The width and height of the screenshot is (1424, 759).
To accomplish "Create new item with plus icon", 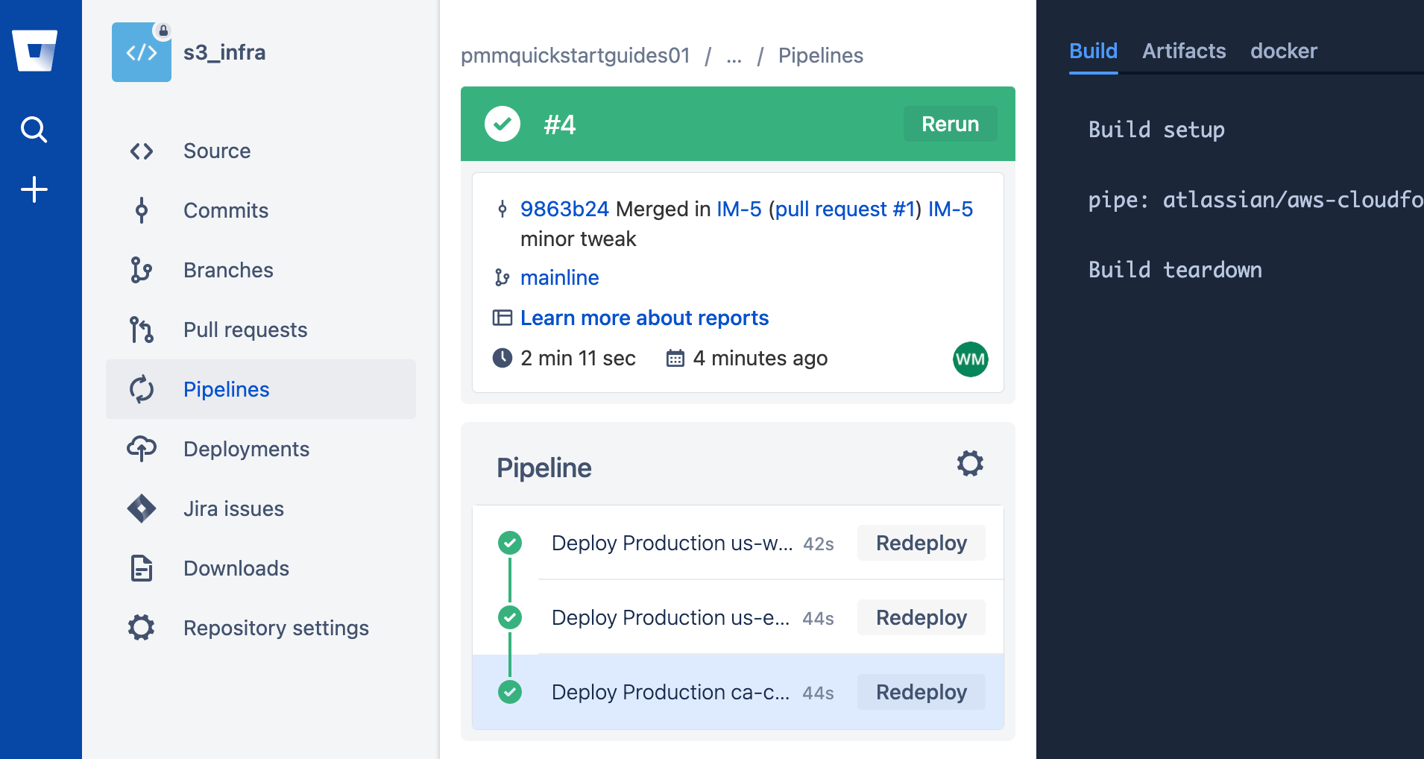I will pyautogui.click(x=34, y=188).
